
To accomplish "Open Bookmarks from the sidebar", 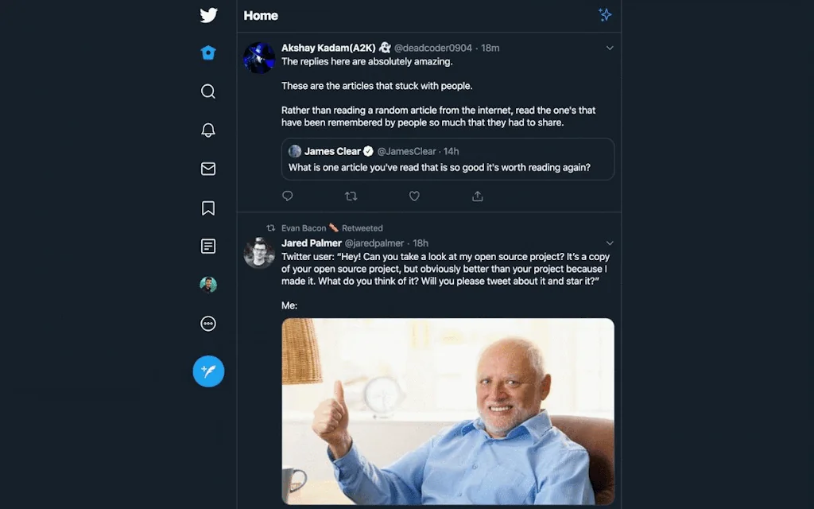I will [208, 208].
